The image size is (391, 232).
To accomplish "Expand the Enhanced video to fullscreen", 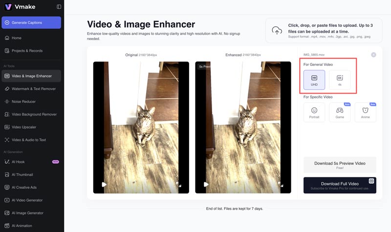I will click(x=281, y=185).
